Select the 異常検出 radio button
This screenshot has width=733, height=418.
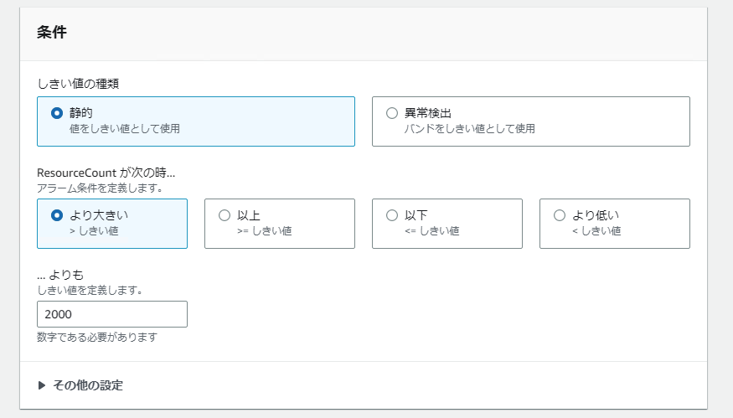point(392,113)
